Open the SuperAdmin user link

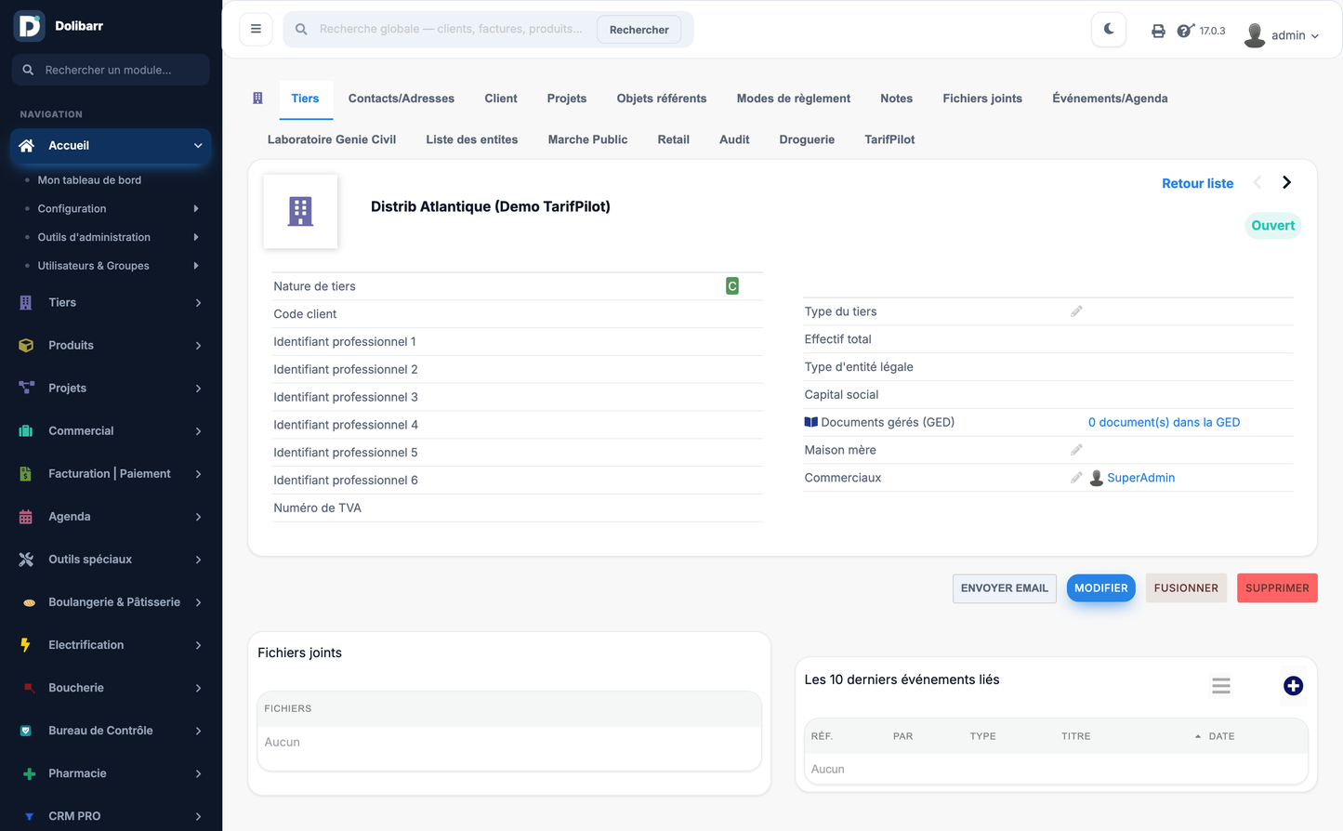pyautogui.click(x=1141, y=478)
